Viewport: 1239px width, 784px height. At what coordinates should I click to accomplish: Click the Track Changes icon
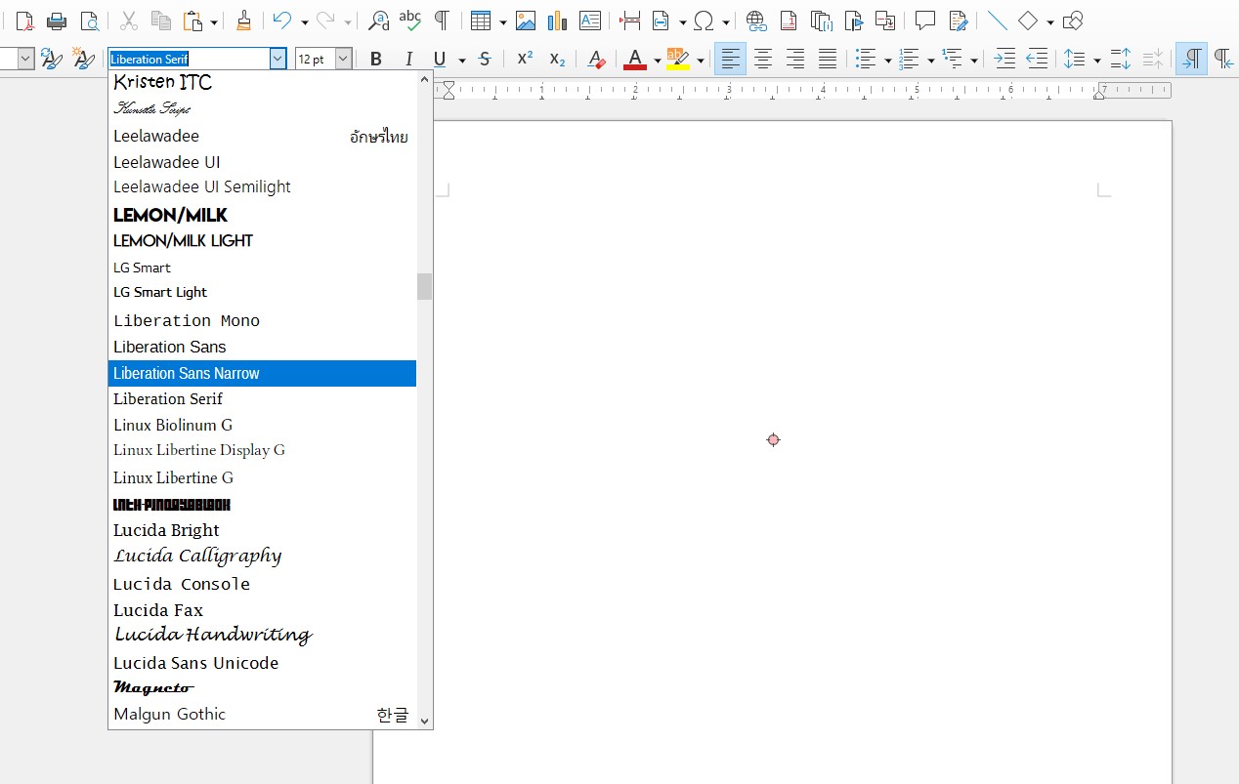[x=958, y=21]
